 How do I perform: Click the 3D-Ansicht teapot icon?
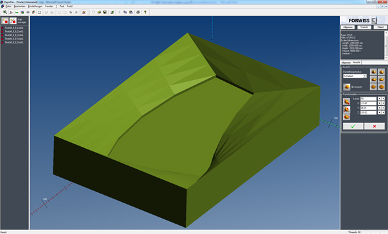[347, 87]
